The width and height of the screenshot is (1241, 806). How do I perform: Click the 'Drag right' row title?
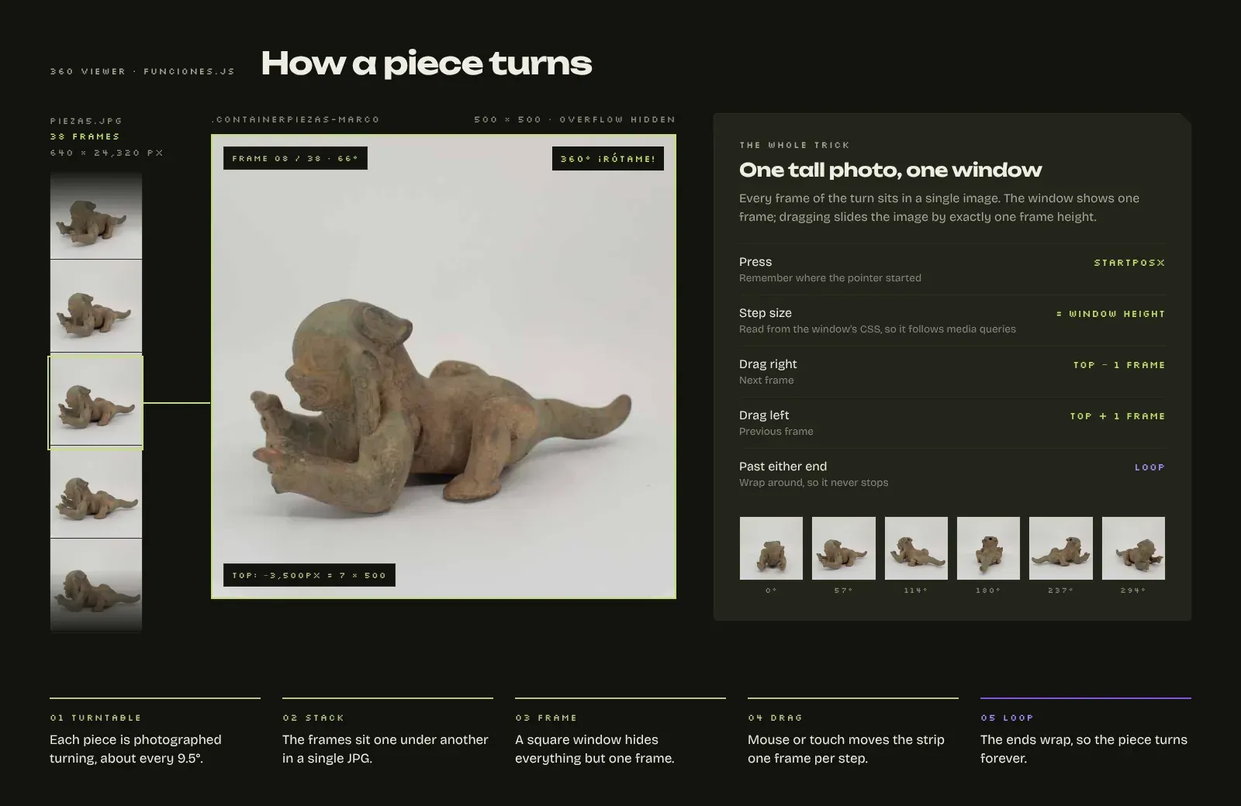[x=768, y=364]
